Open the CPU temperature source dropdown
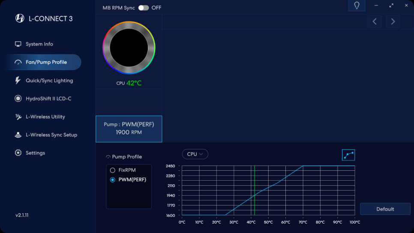The height and width of the screenshot is (233, 414). [195, 154]
